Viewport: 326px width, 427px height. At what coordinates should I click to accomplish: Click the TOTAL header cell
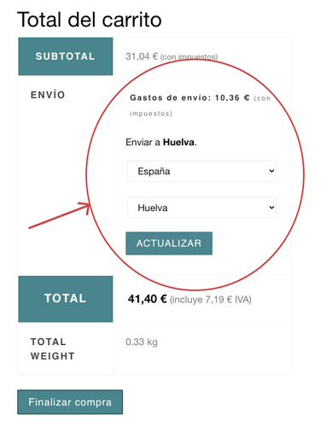tap(66, 299)
